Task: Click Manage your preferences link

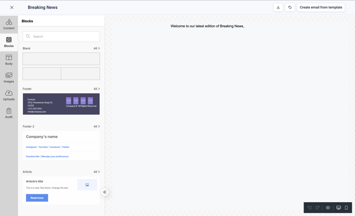Action: [x=55, y=157]
